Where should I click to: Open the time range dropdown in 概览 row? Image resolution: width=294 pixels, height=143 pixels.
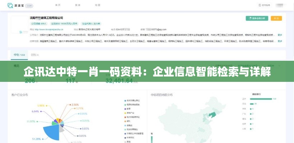click(x=274, y=66)
